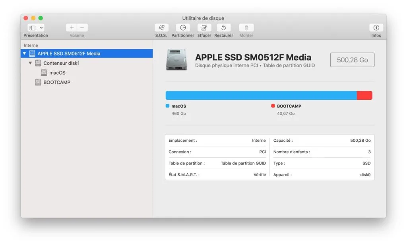Screen dimensions: 407x245
Task: Close the window with the red button
Action: (x=26, y=18)
